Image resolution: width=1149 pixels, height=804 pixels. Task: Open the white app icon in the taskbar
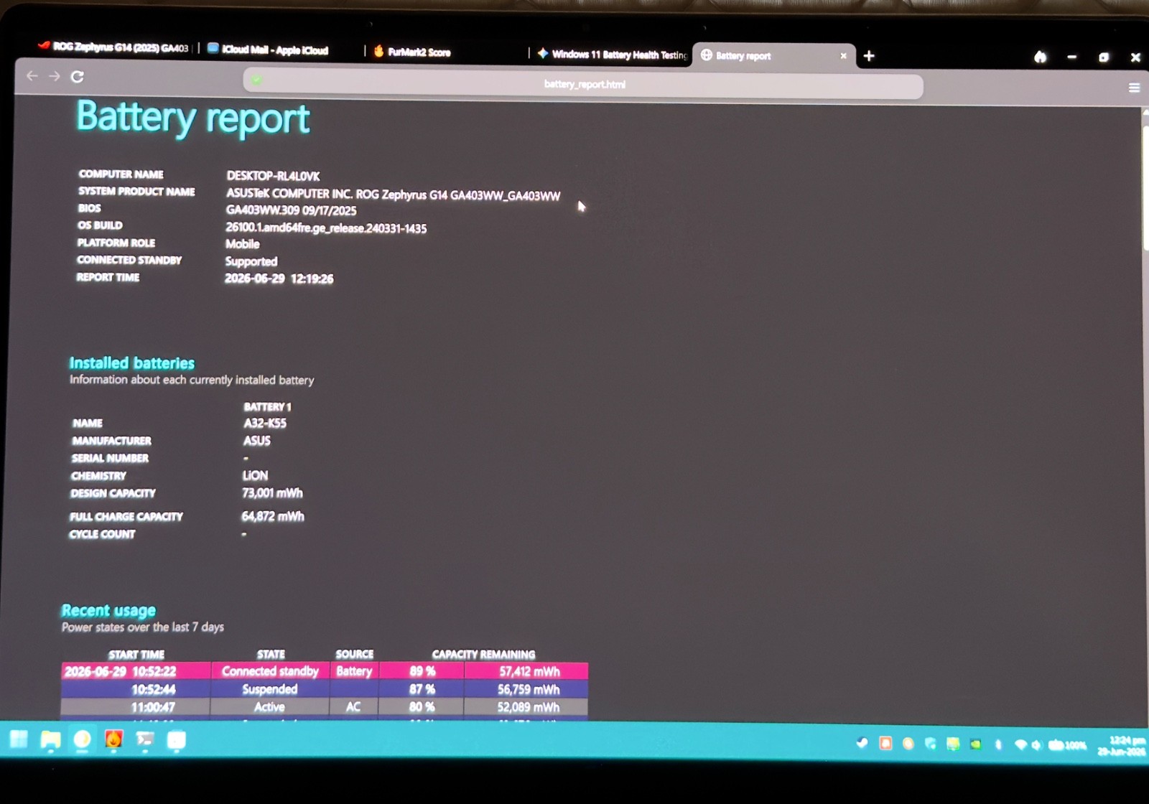177,740
